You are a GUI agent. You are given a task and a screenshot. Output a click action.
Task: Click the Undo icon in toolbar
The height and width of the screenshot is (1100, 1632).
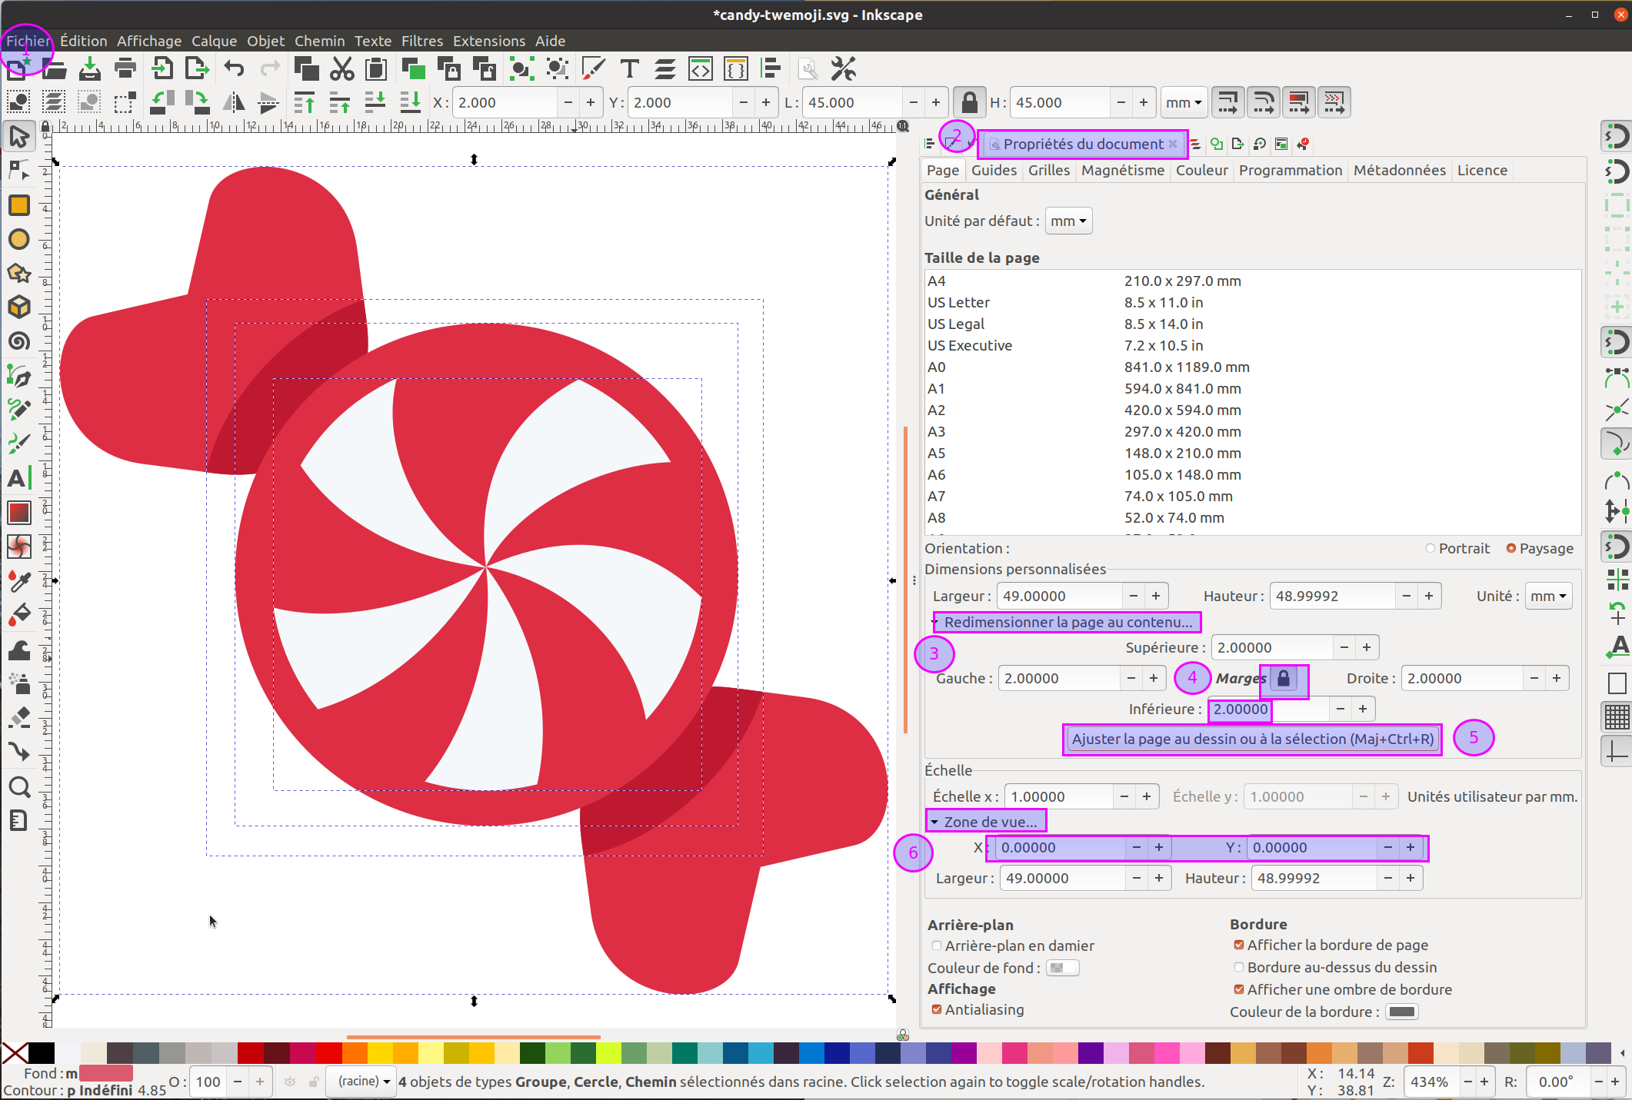click(234, 69)
